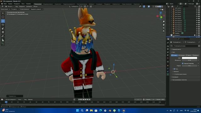Image resolution: width=201 pixels, height=113 pixels.
Task: Switch to the Modeling workspace tab
Action: [x=48, y=4]
